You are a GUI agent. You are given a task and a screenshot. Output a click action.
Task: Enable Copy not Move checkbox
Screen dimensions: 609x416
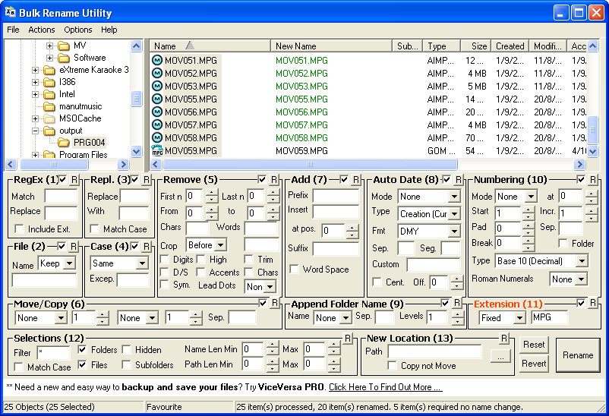(393, 365)
